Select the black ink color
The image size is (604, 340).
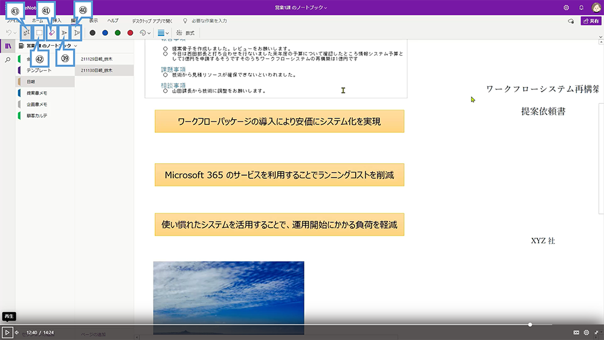point(92,33)
